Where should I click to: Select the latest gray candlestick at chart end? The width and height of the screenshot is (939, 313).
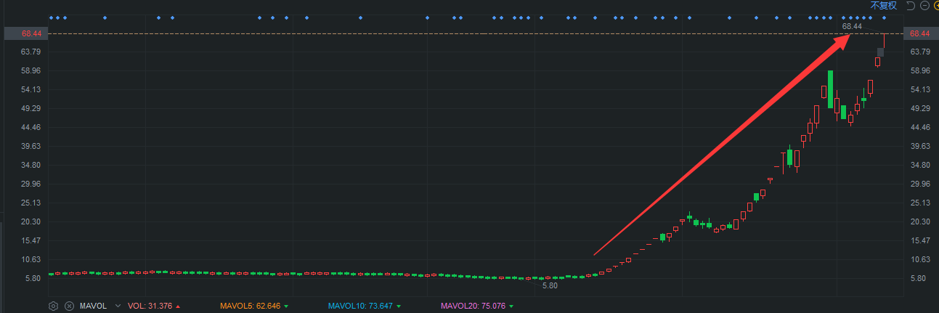click(881, 52)
